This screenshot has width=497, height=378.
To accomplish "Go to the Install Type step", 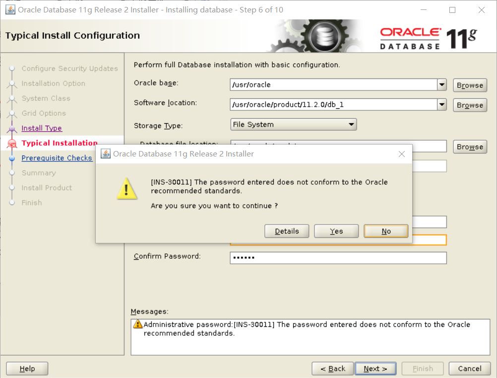I will pos(42,128).
